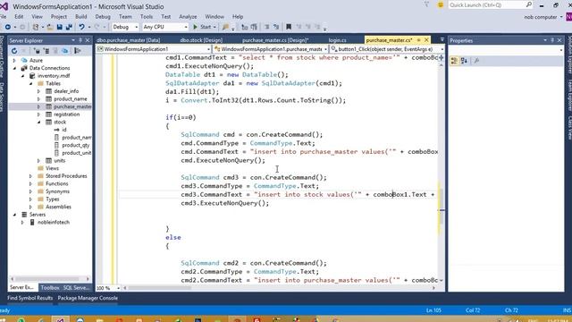
Task: Start debugging with the green Start button
Action: coord(202,27)
